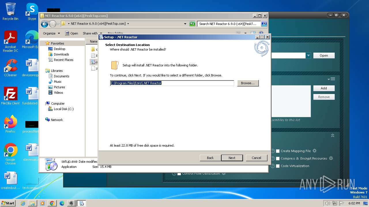Select Favorites in the navigation pane
This screenshot has height=207, width=369.
click(x=57, y=43)
